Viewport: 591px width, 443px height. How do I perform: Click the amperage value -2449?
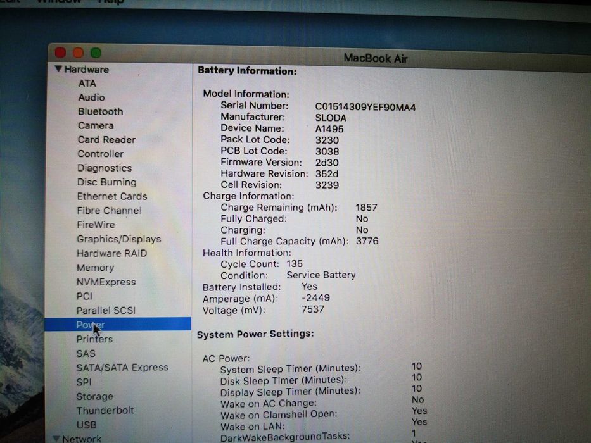coord(315,298)
